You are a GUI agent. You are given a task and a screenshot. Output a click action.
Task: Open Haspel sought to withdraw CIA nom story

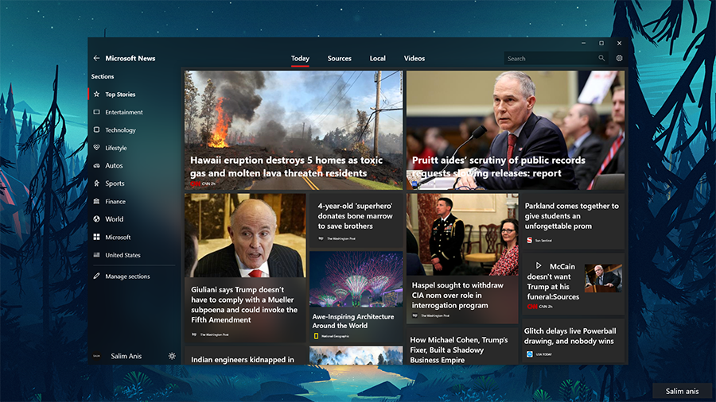457,295
